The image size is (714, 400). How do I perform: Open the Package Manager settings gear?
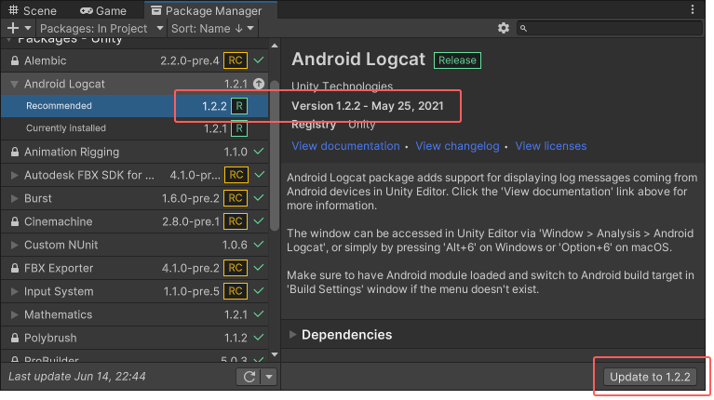504,28
